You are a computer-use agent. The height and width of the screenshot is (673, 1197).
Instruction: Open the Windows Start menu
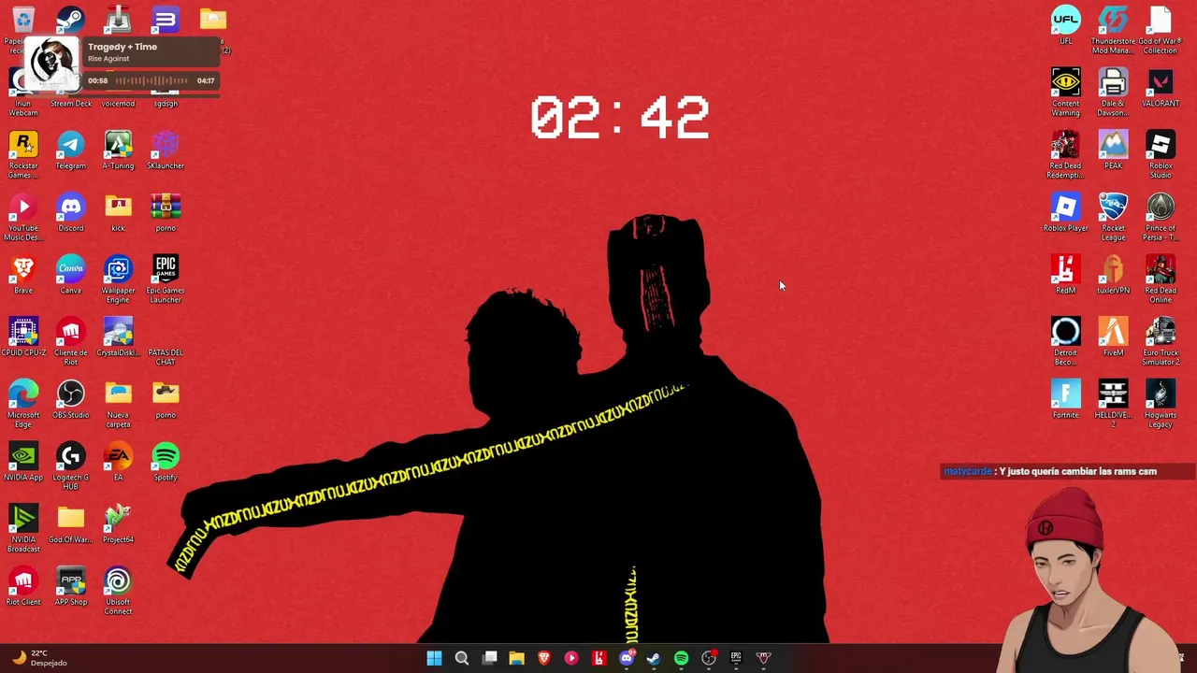click(x=434, y=658)
